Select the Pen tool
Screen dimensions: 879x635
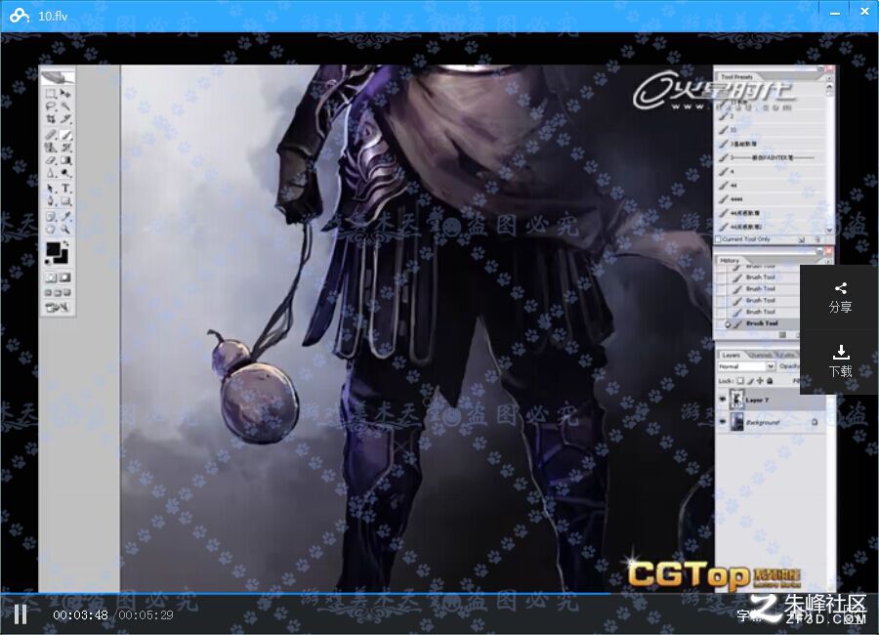(51, 201)
